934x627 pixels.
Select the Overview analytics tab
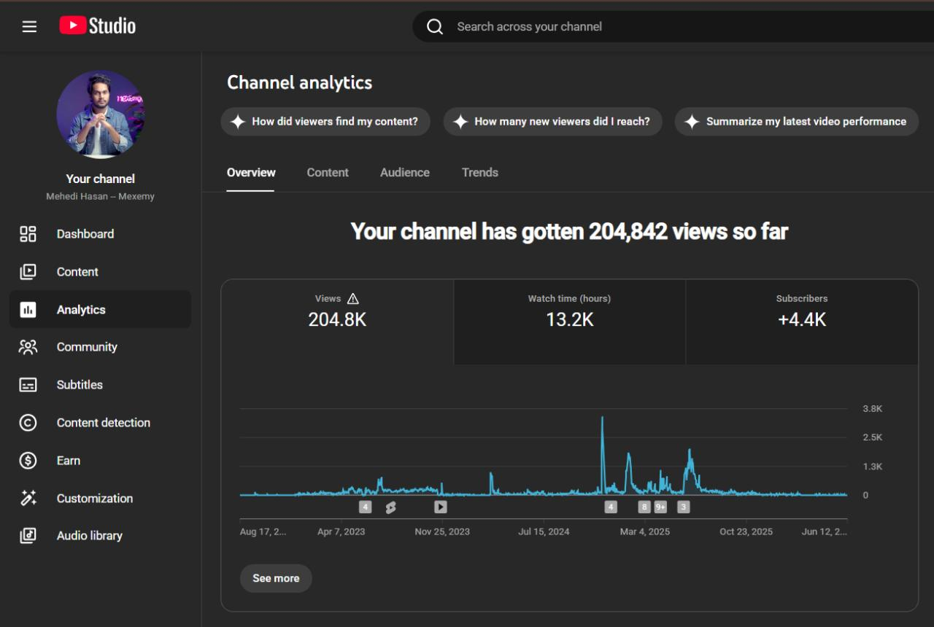tap(251, 173)
